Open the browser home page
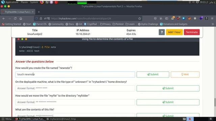Screen dimensions: 216x121 coord(21,18)
